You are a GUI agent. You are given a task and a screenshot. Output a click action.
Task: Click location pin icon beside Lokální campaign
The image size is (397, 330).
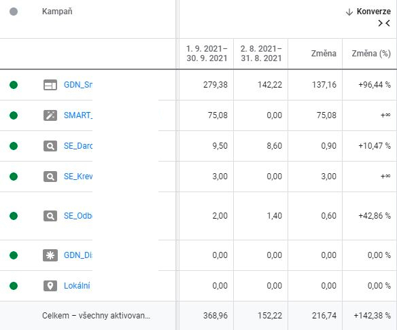(x=50, y=286)
